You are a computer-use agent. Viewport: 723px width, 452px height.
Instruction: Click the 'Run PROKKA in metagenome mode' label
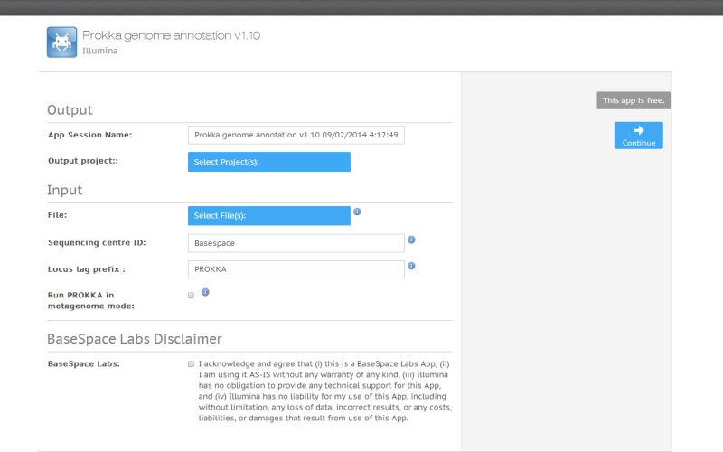pyautogui.click(x=81, y=300)
